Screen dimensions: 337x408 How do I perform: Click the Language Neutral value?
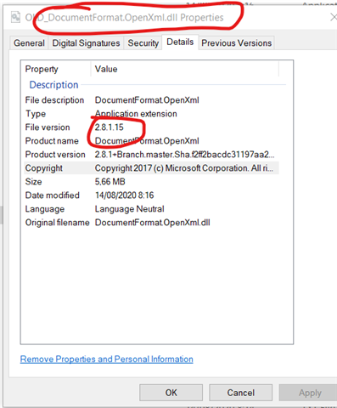coord(129,209)
